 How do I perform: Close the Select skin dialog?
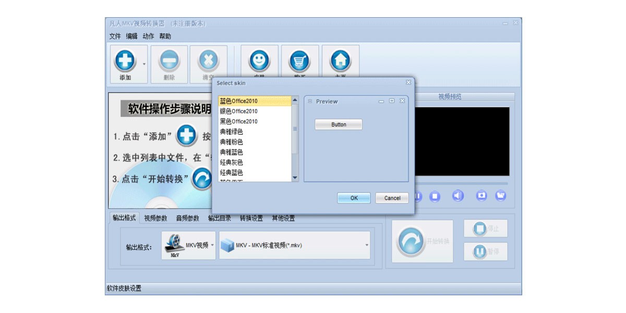(408, 82)
